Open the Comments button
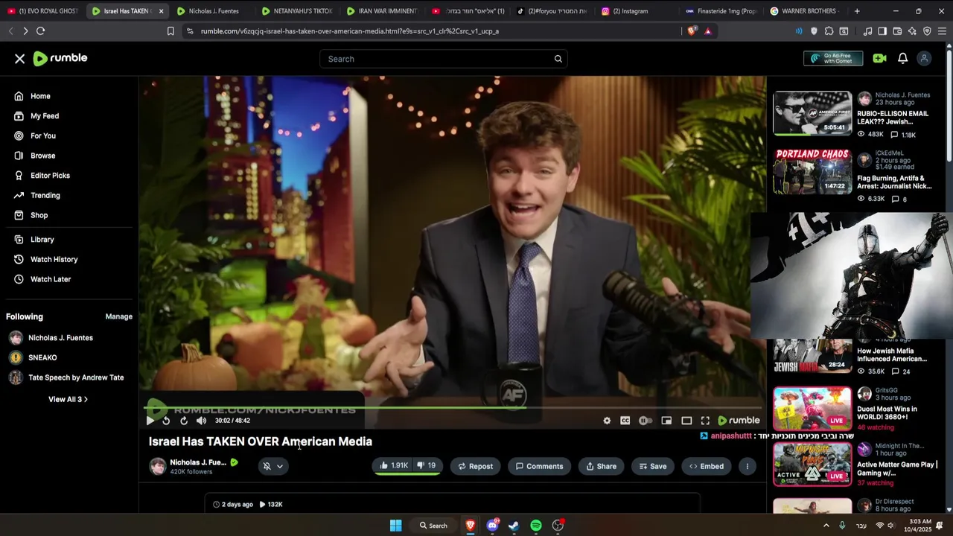This screenshot has width=953, height=536. tap(539, 466)
